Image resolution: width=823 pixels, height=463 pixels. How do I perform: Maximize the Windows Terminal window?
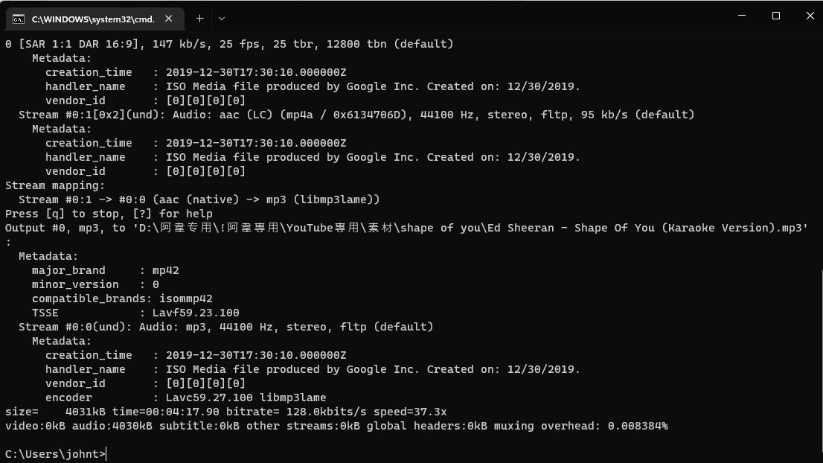tap(776, 16)
